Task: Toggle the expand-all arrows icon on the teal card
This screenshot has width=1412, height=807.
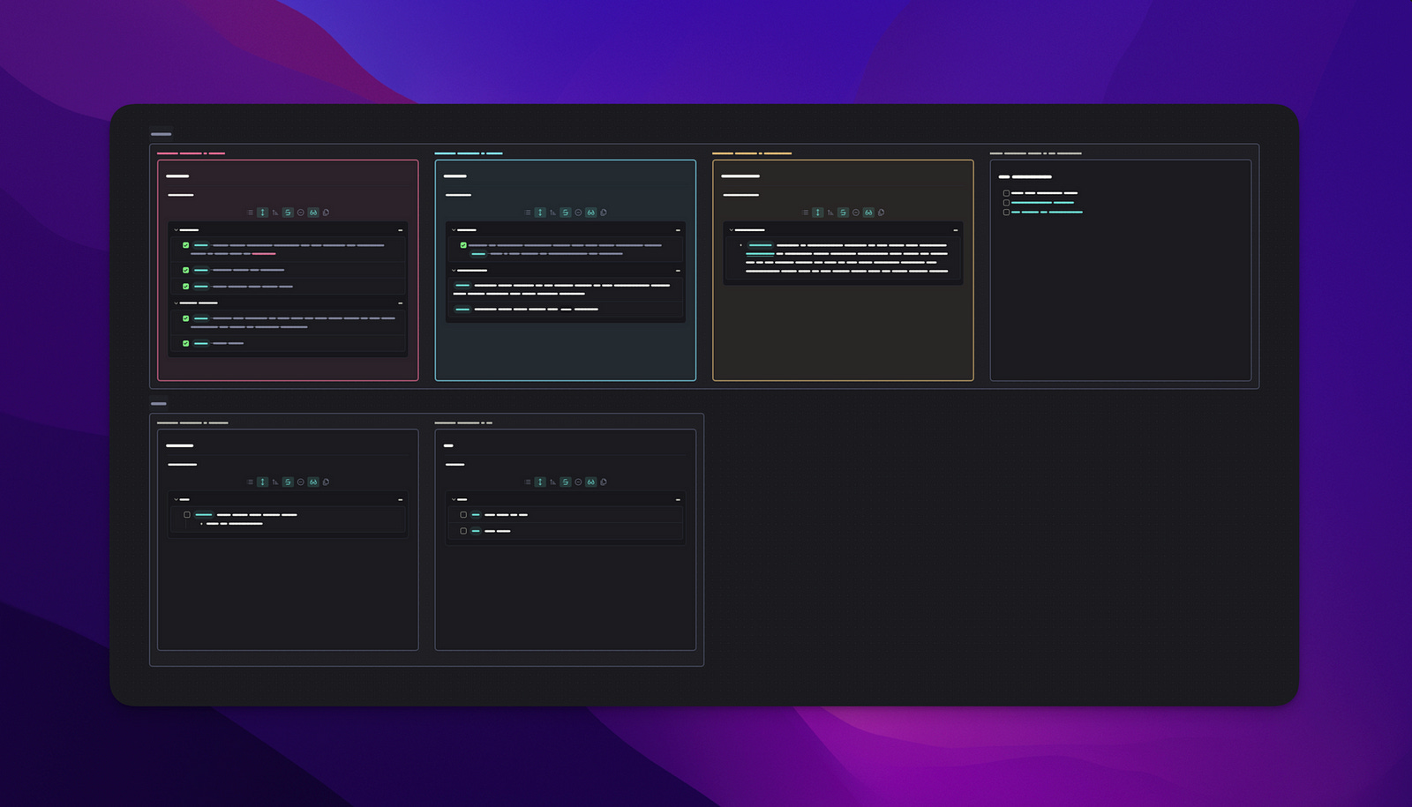Action: pos(540,213)
